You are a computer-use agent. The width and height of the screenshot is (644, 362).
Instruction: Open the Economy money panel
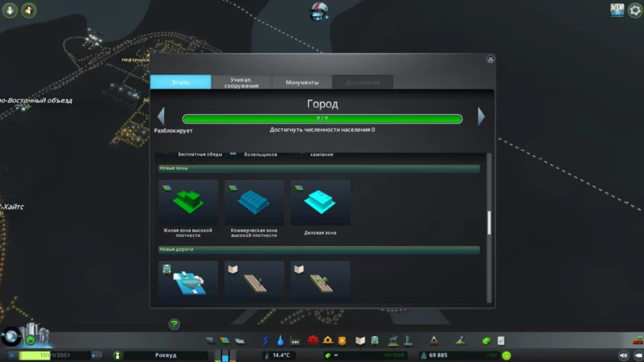click(x=486, y=341)
